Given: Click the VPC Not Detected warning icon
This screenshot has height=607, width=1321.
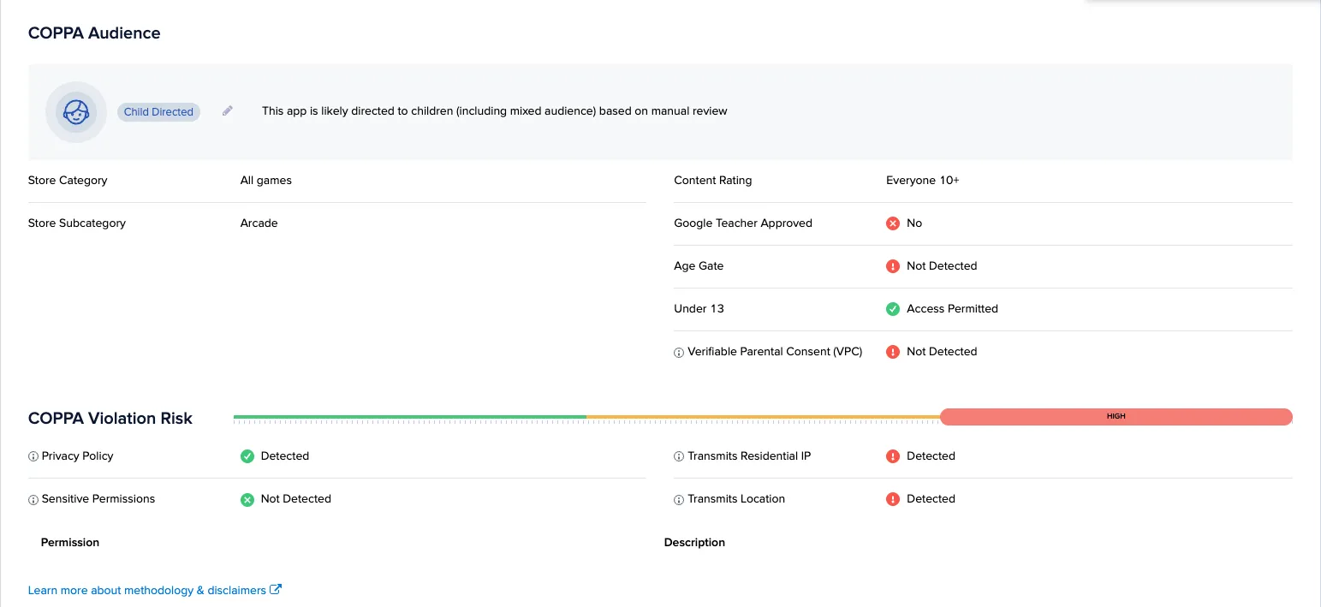Looking at the screenshot, I should 893,352.
